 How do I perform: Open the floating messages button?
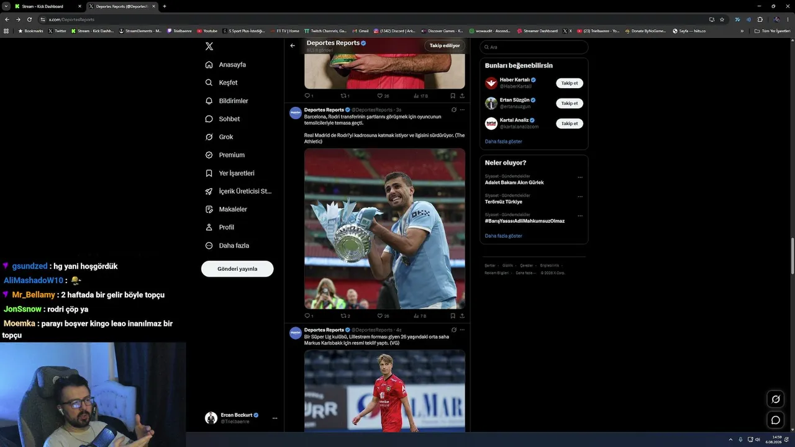[776, 420]
